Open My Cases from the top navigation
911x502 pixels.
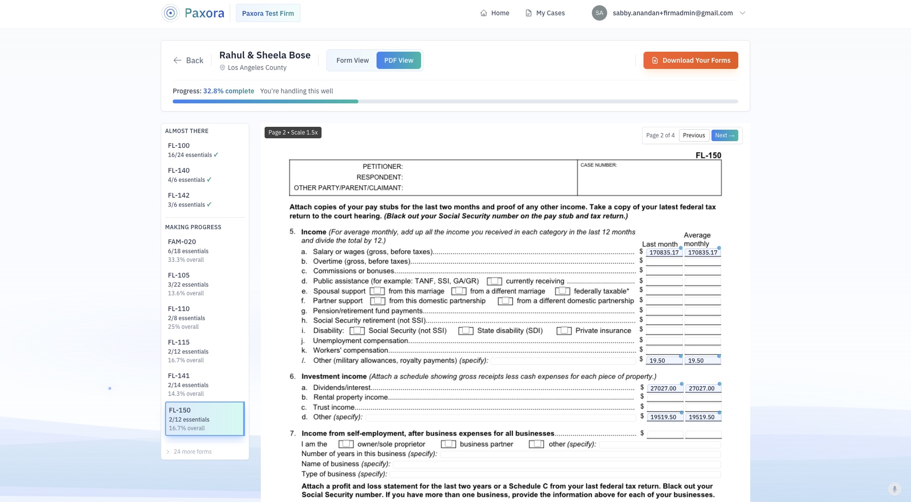tap(545, 13)
